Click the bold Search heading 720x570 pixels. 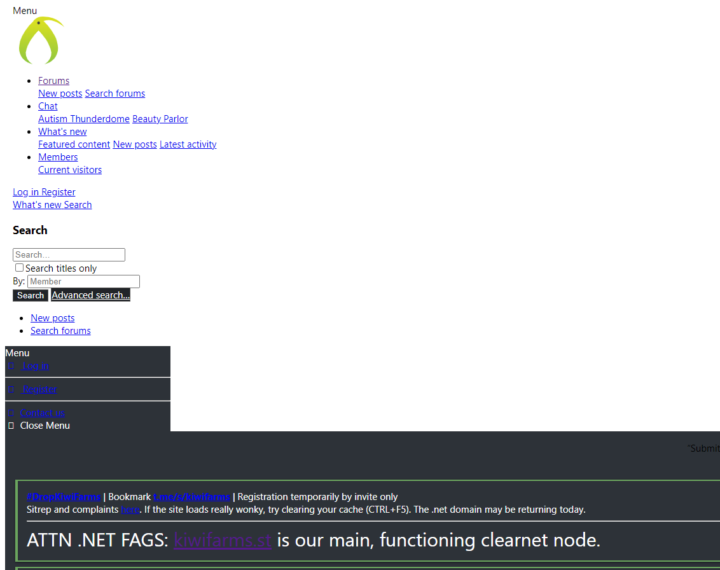(30, 230)
